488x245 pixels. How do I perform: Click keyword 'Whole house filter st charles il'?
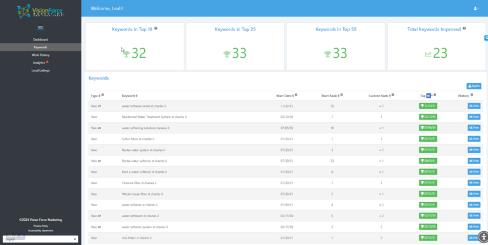(x=142, y=194)
